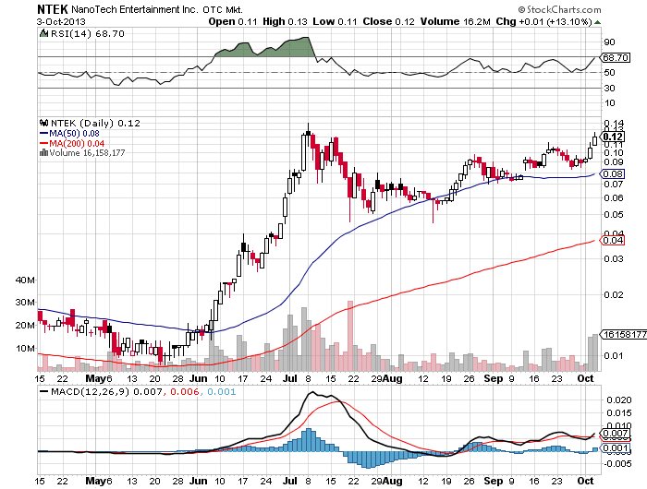Click the 0.020 MACD axis label
This screenshot has height=489, width=647.
619,400
